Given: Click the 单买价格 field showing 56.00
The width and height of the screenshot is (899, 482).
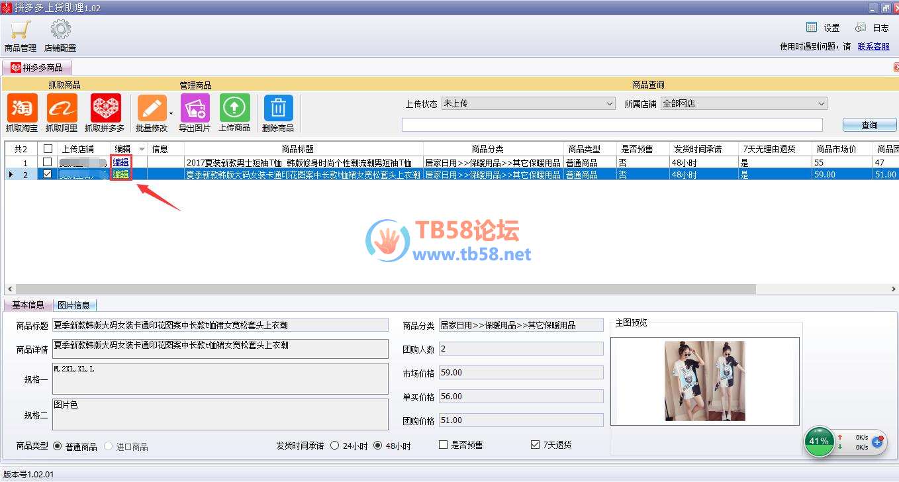Looking at the screenshot, I should click(521, 397).
